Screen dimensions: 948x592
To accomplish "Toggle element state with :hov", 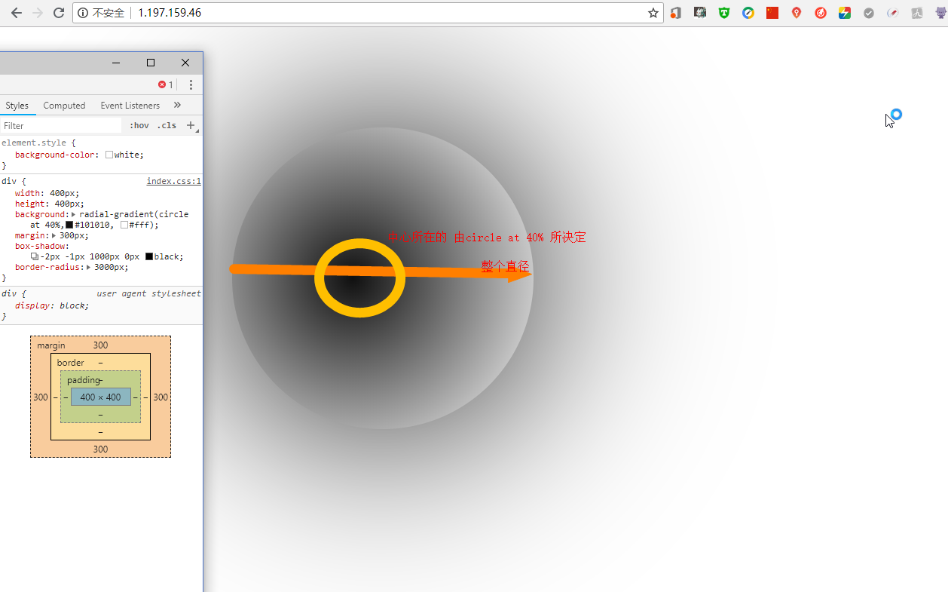I will click(x=139, y=125).
